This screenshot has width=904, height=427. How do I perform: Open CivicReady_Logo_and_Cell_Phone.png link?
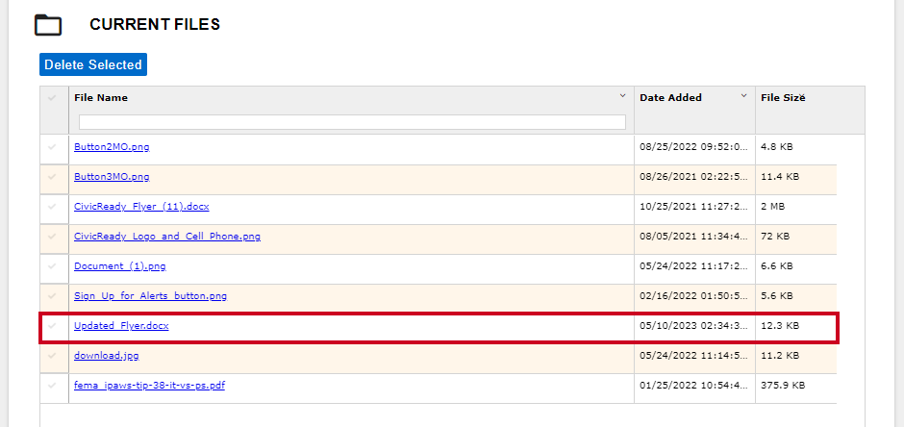(167, 237)
